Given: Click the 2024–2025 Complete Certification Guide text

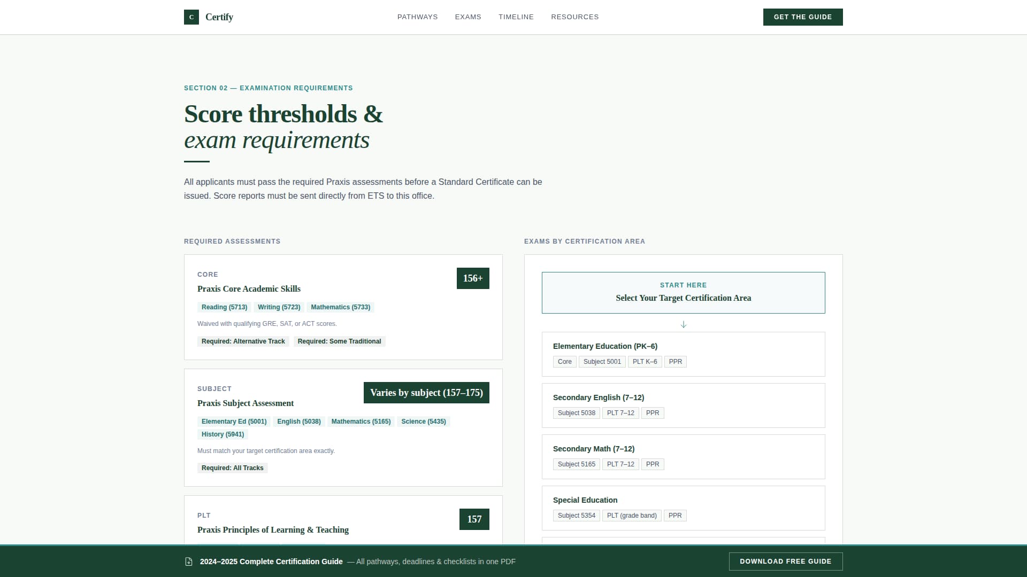Looking at the screenshot, I should pyautogui.click(x=271, y=562).
